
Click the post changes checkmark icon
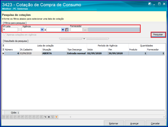[38, 117]
